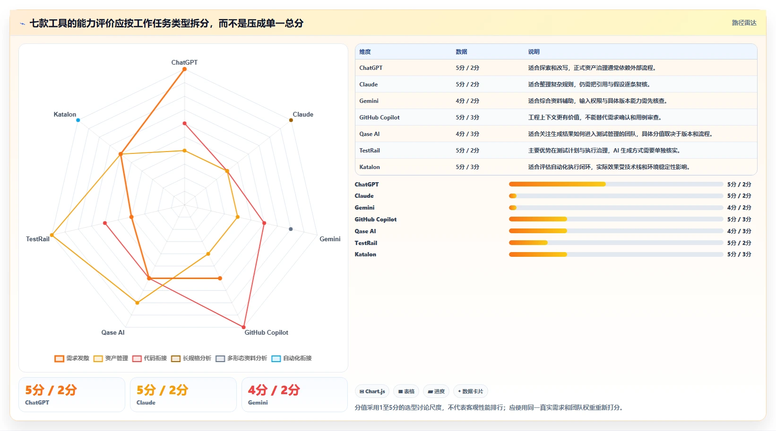776x431 pixels.
Task: Toggle the 需求发散 legend series
Action: pyautogui.click(x=72, y=358)
